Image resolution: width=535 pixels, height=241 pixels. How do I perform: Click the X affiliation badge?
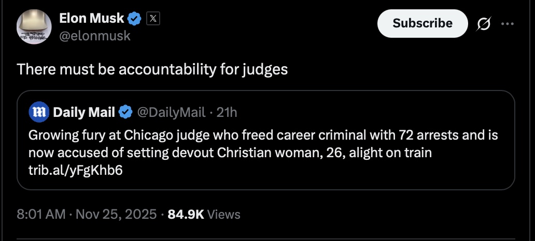(152, 19)
